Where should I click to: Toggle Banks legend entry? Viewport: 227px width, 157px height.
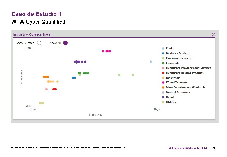click(168, 49)
